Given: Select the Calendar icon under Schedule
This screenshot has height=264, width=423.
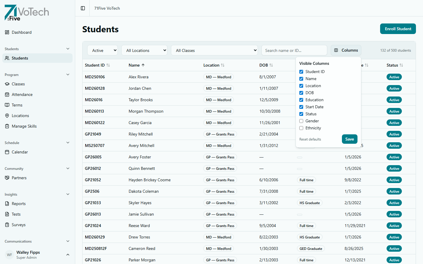Looking at the screenshot, I should pyautogui.click(x=7, y=152).
